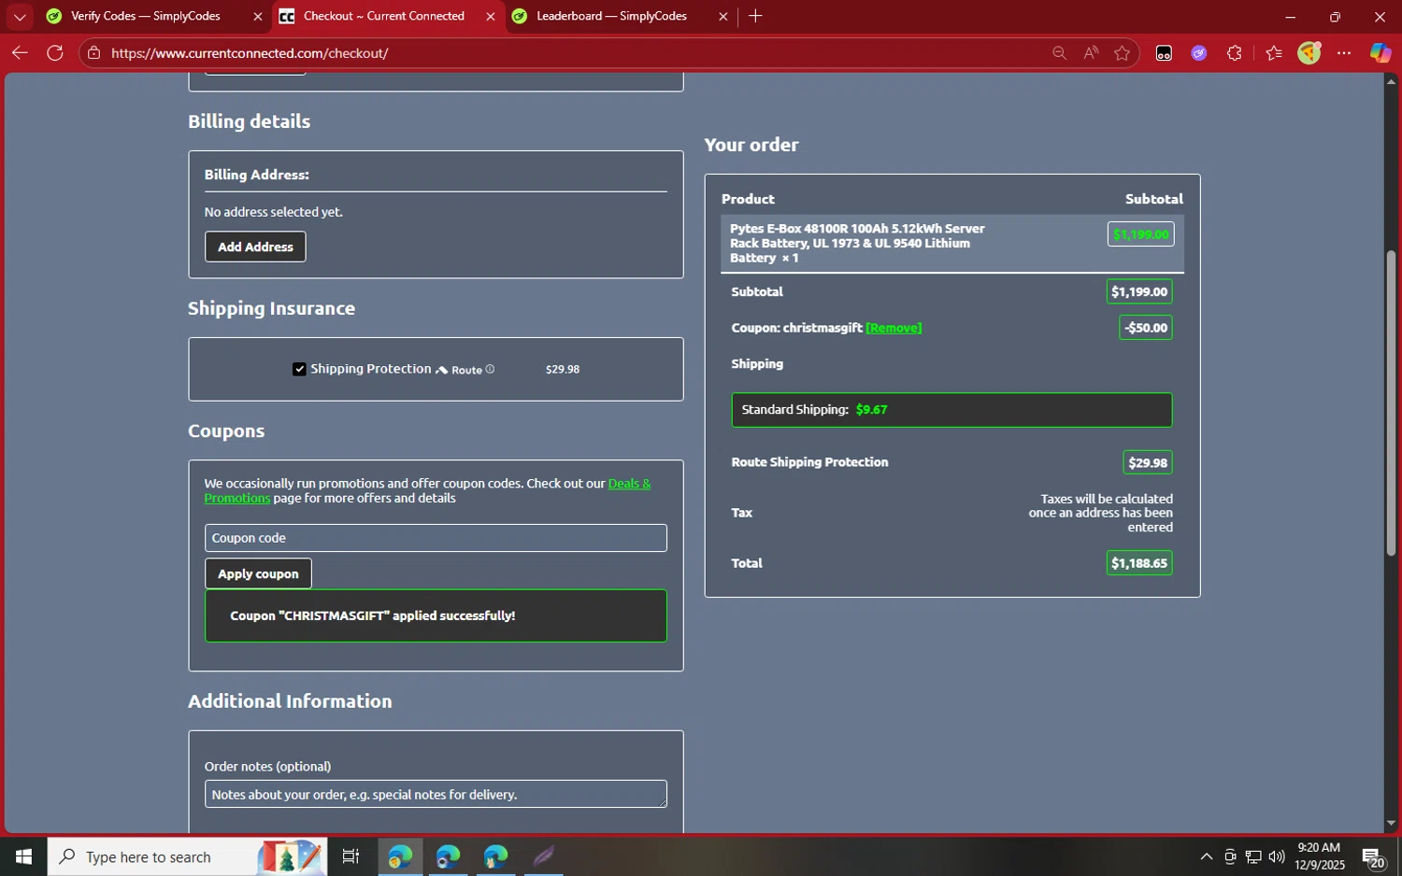
Task: Open zoom control in address bar
Action: point(1059,53)
